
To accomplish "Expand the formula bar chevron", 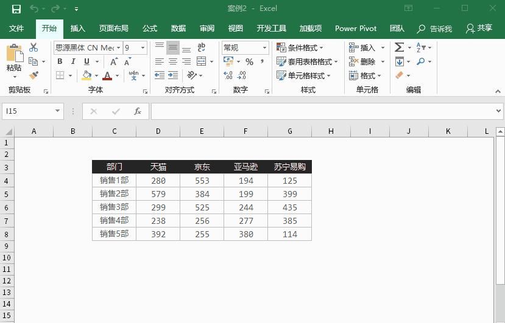I will (498, 111).
